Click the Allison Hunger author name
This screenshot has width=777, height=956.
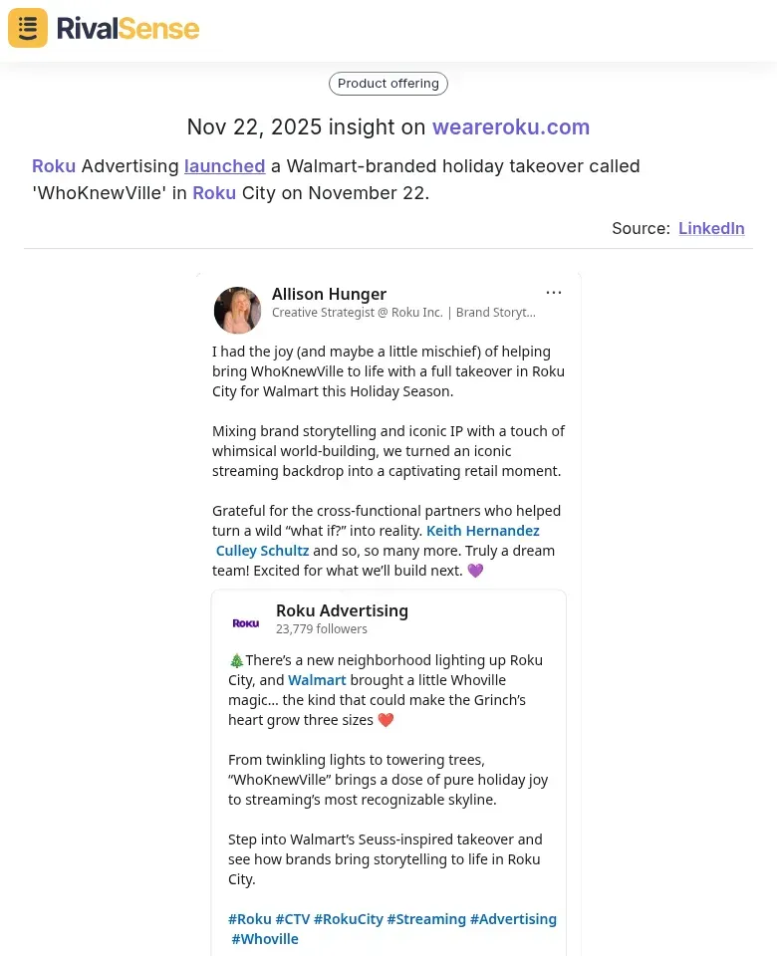coord(329,294)
